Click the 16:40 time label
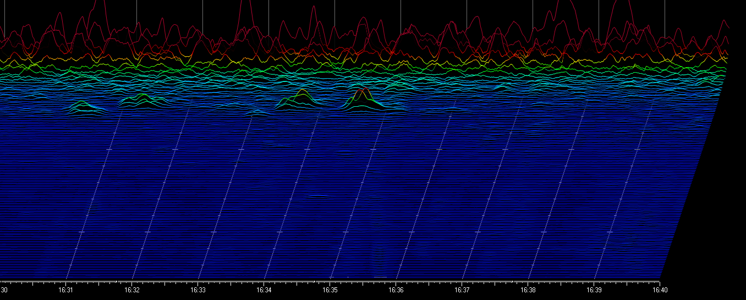 click(x=660, y=290)
